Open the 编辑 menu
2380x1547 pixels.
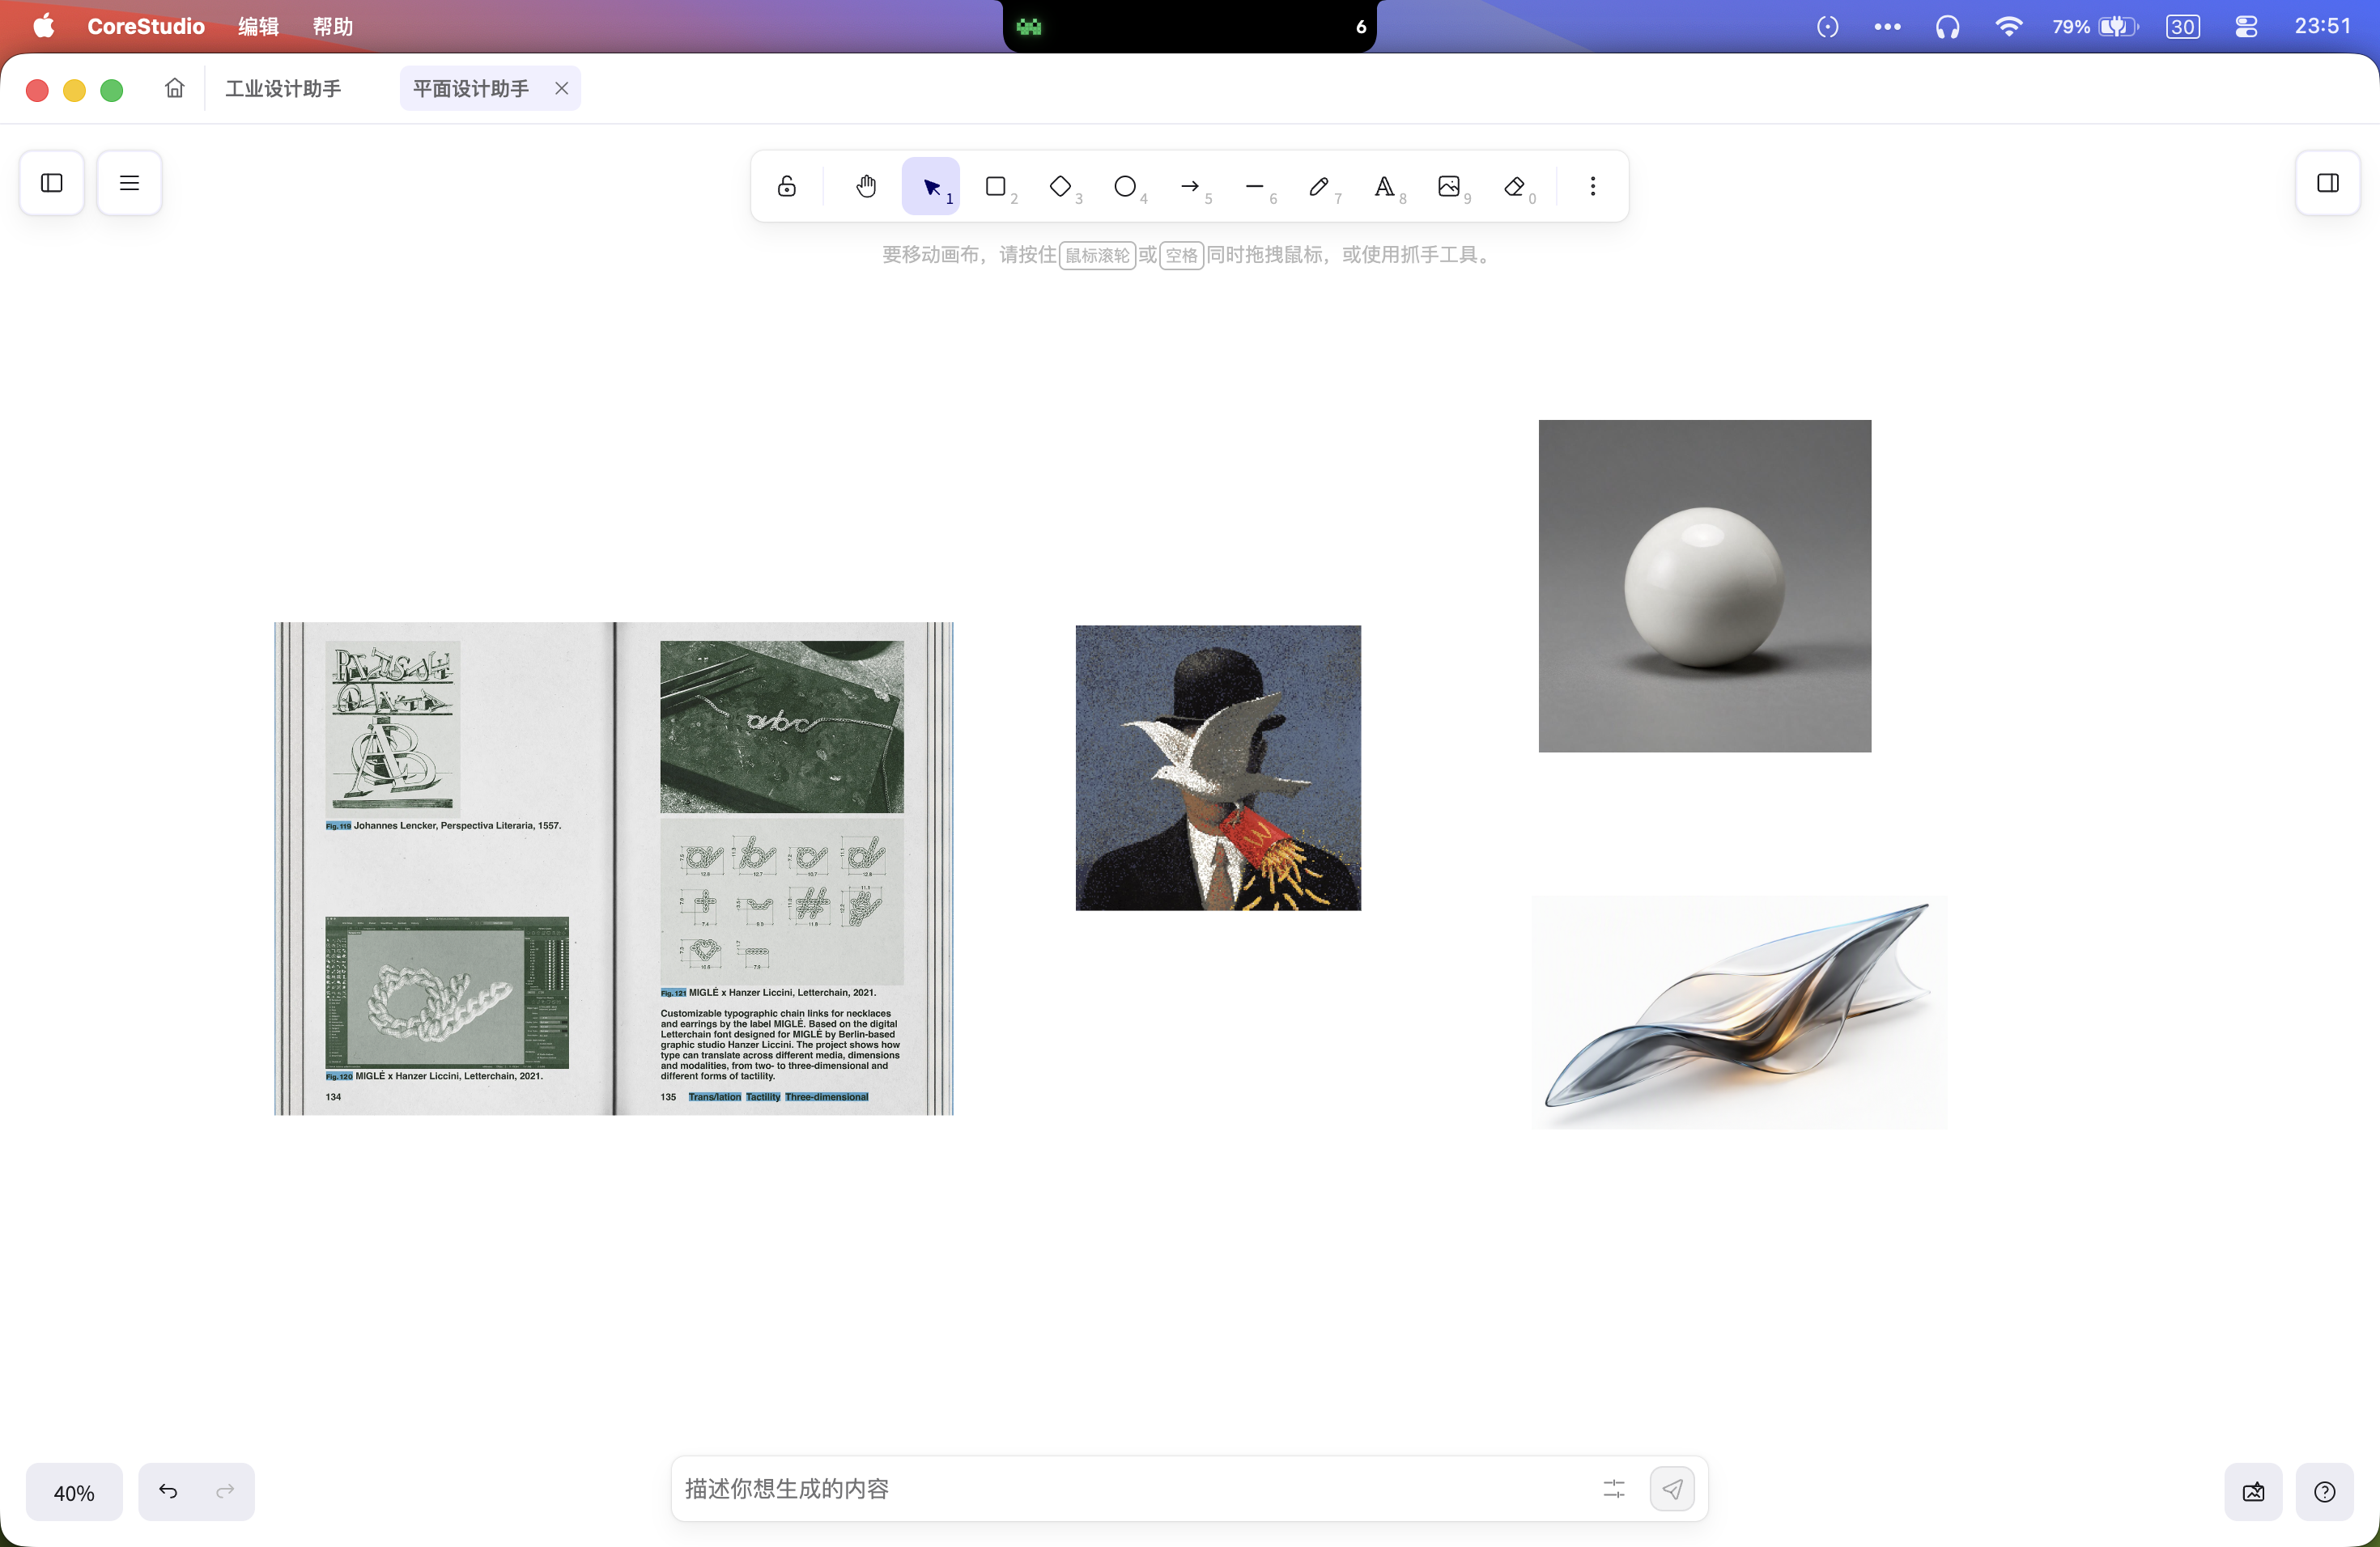pyautogui.click(x=258, y=26)
